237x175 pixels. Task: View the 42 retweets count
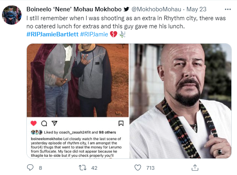(94, 168)
